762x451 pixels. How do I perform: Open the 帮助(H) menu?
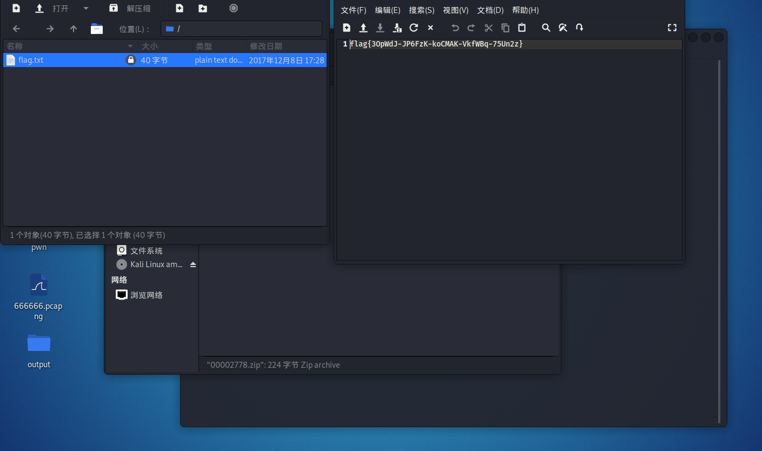(525, 10)
